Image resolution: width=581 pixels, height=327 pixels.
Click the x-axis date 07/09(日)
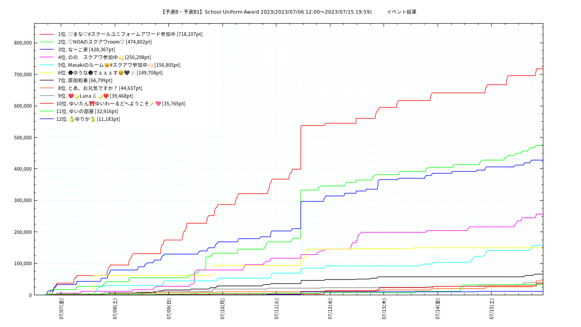pos(169,309)
